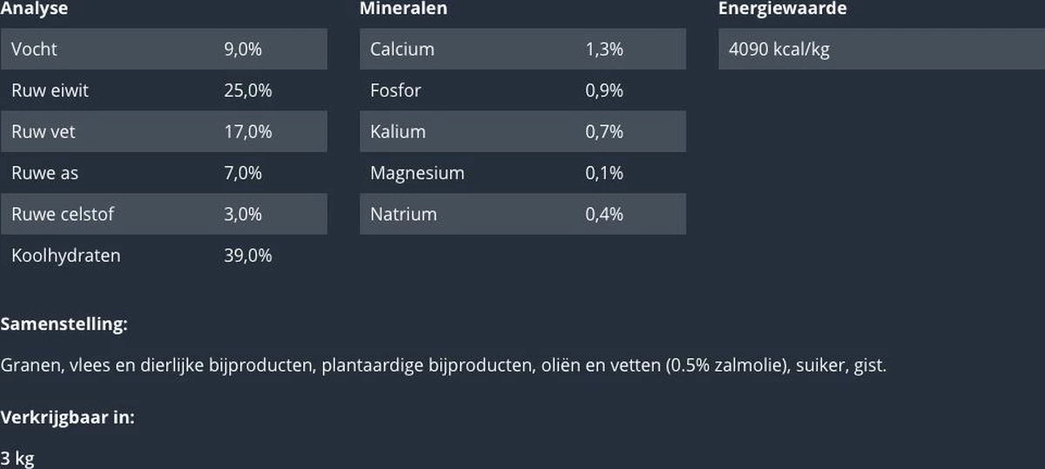The width and height of the screenshot is (1045, 469).
Task: Click the Energiewaarde heading
Action: (782, 9)
